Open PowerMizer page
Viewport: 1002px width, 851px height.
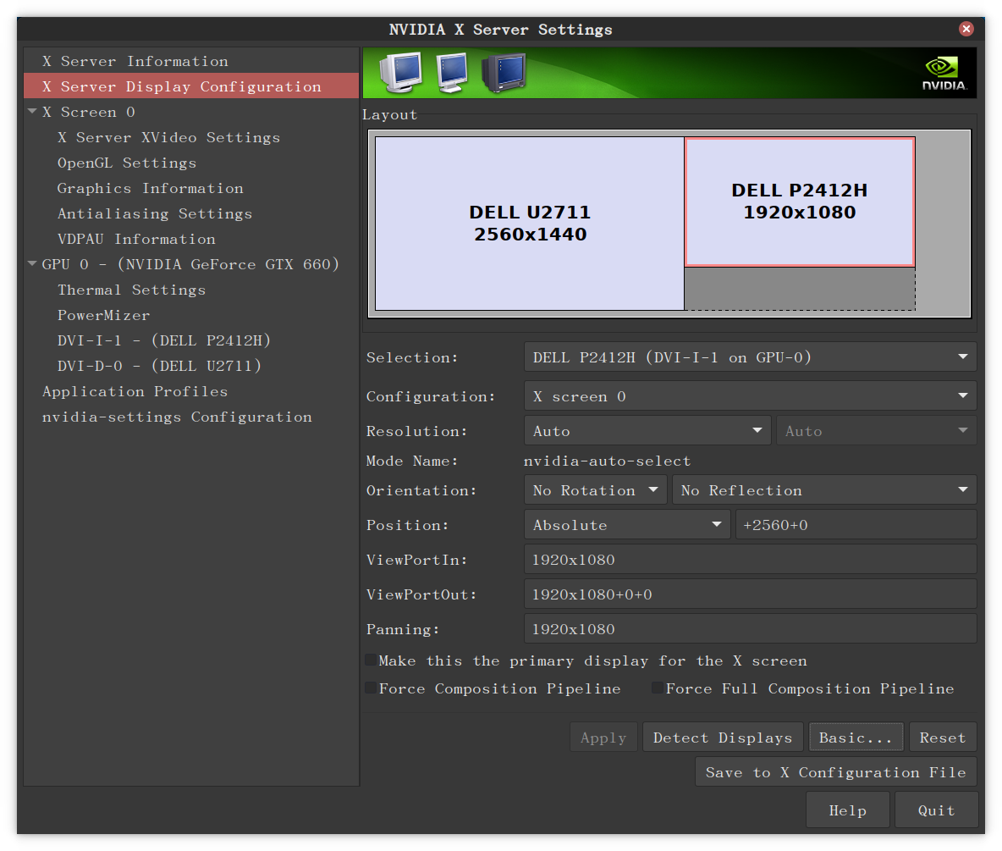(103, 315)
